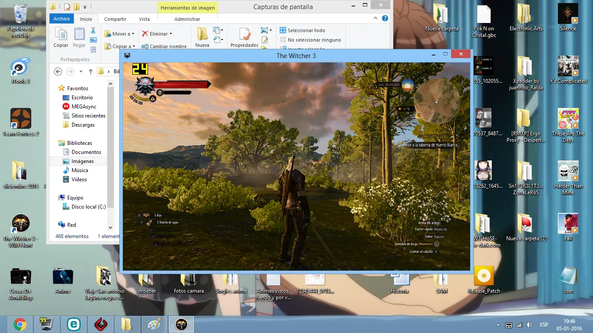593x333 pixels.
Task: Switch to the Inicio ribbon tab
Action: 86,19
